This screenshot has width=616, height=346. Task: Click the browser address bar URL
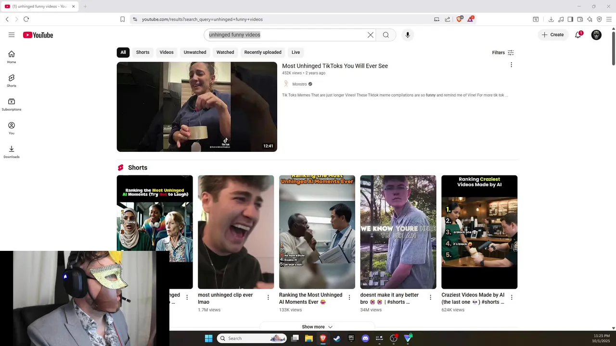pyautogui.click(x=202, y=19)
